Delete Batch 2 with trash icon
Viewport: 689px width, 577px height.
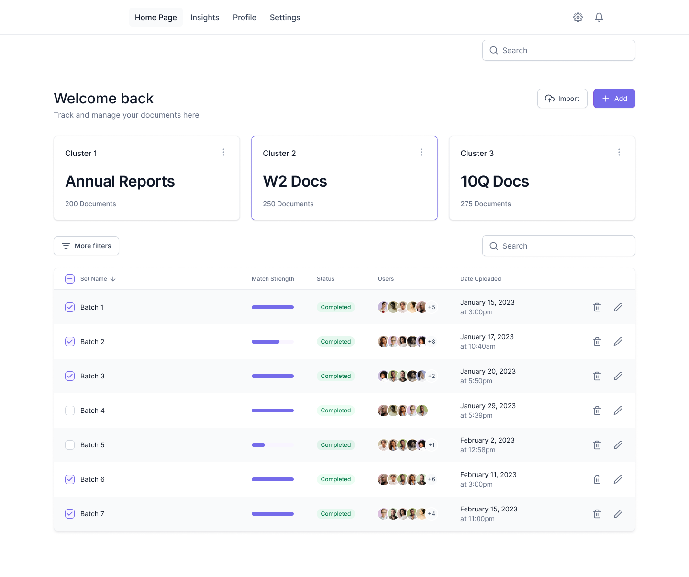[597, 342]
